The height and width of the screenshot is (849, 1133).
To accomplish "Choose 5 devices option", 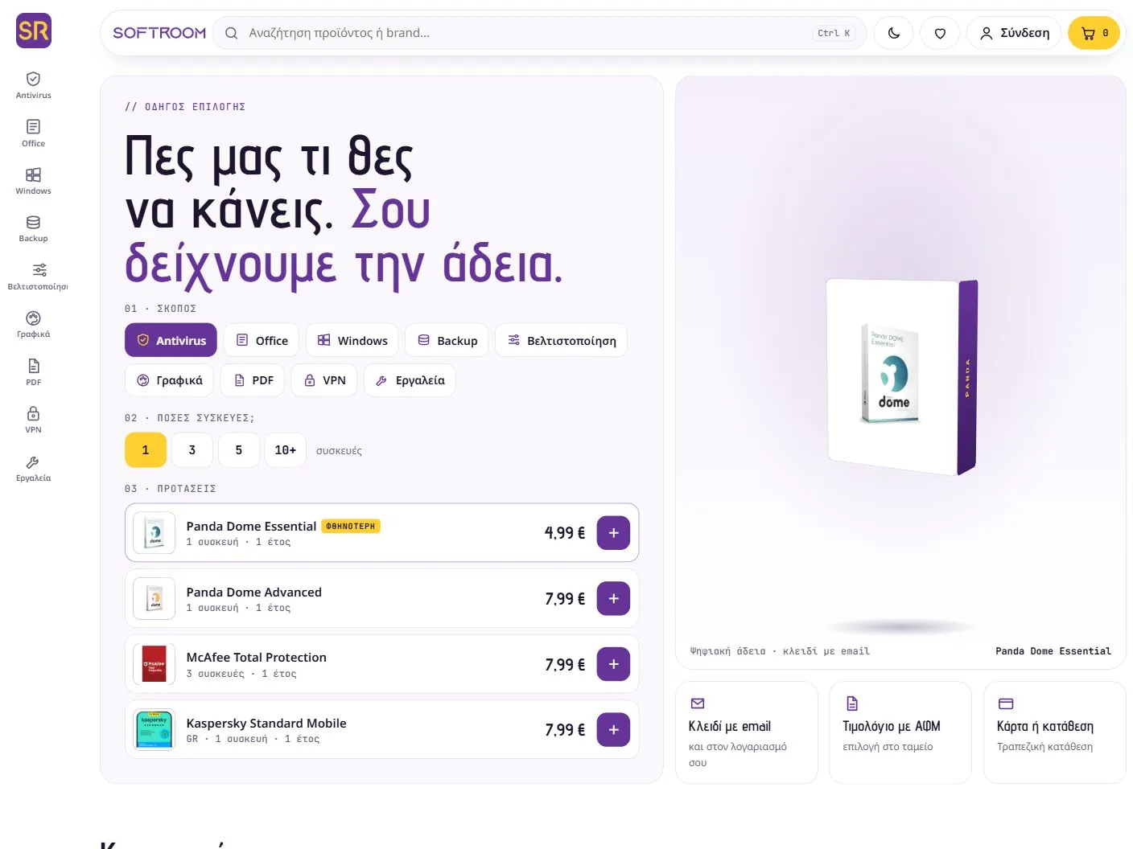I will tap(239, 449).
